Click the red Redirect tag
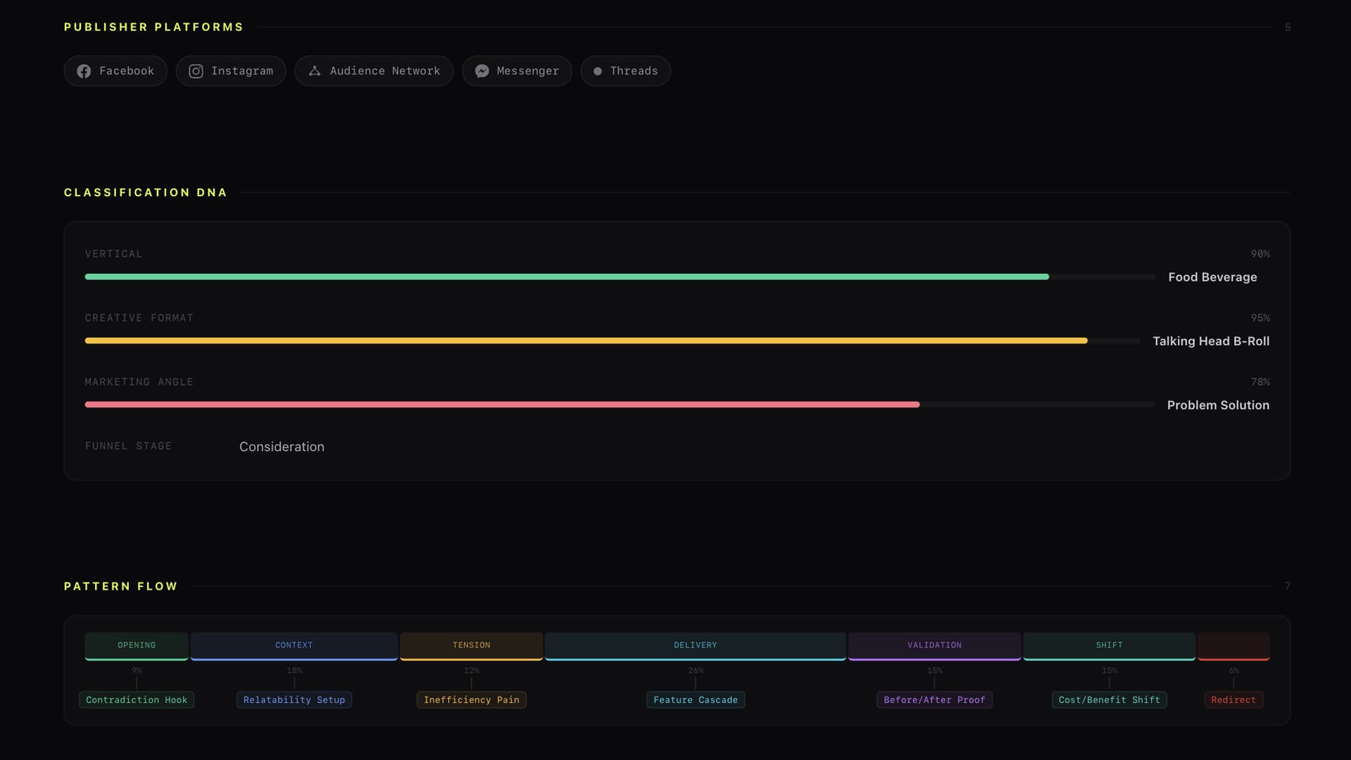The image size is (1351, 760). 1233,699
